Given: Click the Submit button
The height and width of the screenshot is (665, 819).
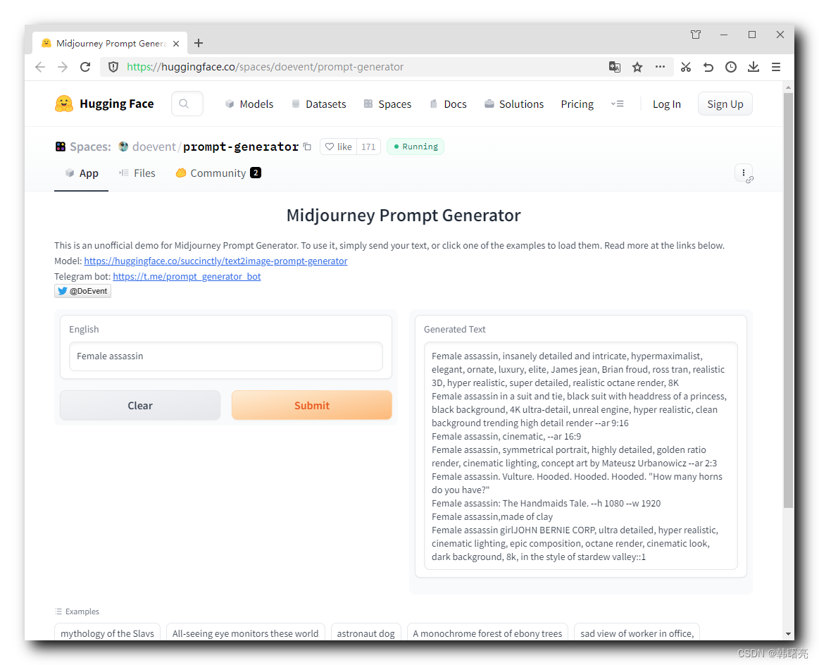Looking at the screenshot, I should pyautogui.click(x=312, y=405).
